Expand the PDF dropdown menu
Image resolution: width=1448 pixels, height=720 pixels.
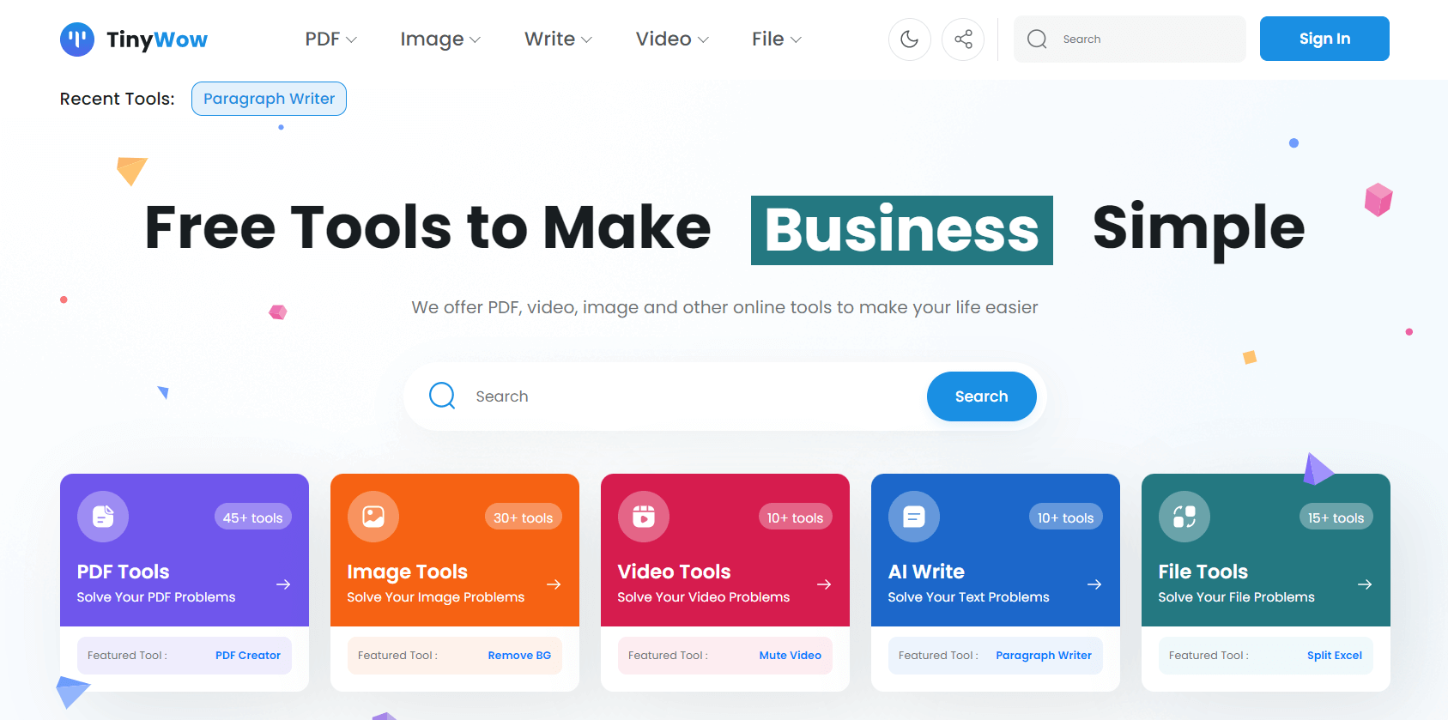[330, 39]
